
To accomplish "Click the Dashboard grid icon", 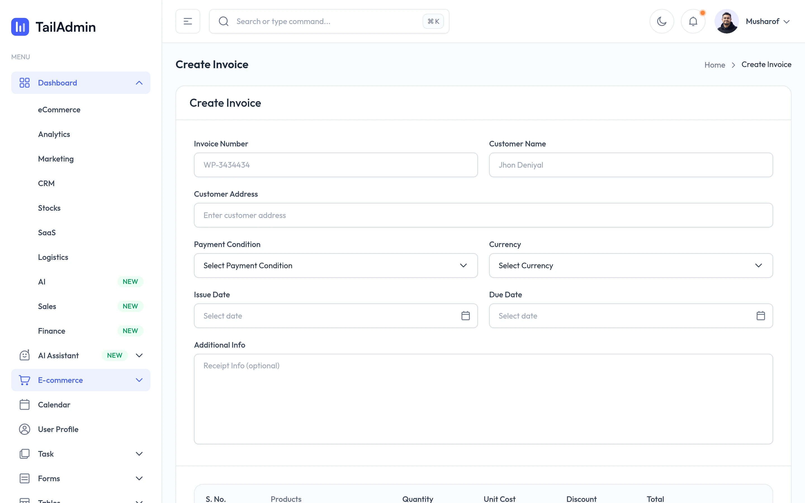I will pyautogui.click(x=25, y=83).
